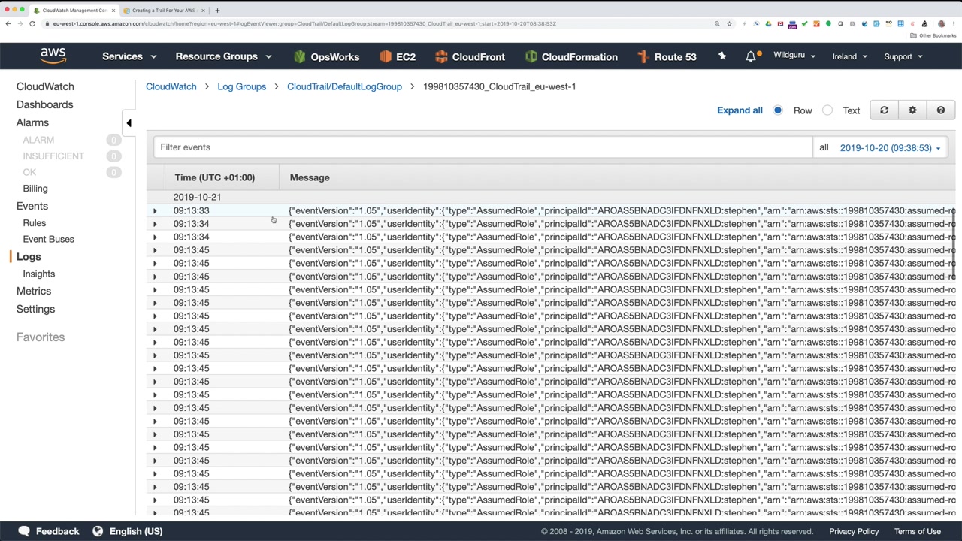962x541 pixels.
Task: Collapse the CloudWatch navigation sidebar
Action: (129, 122)
